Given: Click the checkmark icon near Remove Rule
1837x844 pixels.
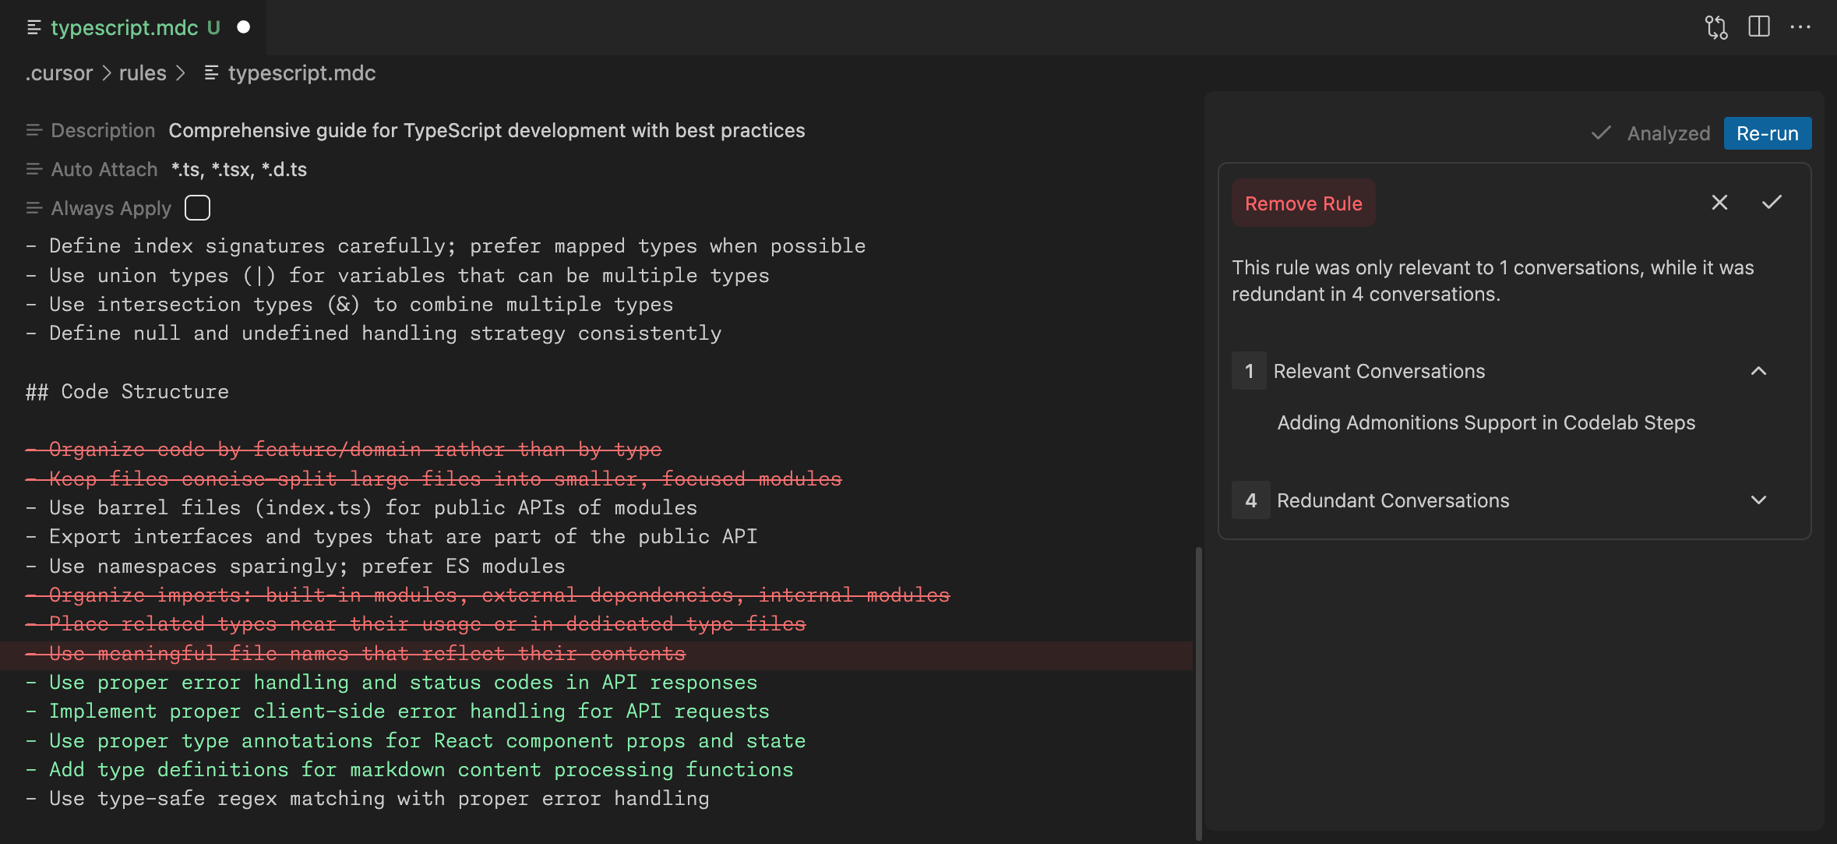Looking at the screenshot, I should (1772, 203).
